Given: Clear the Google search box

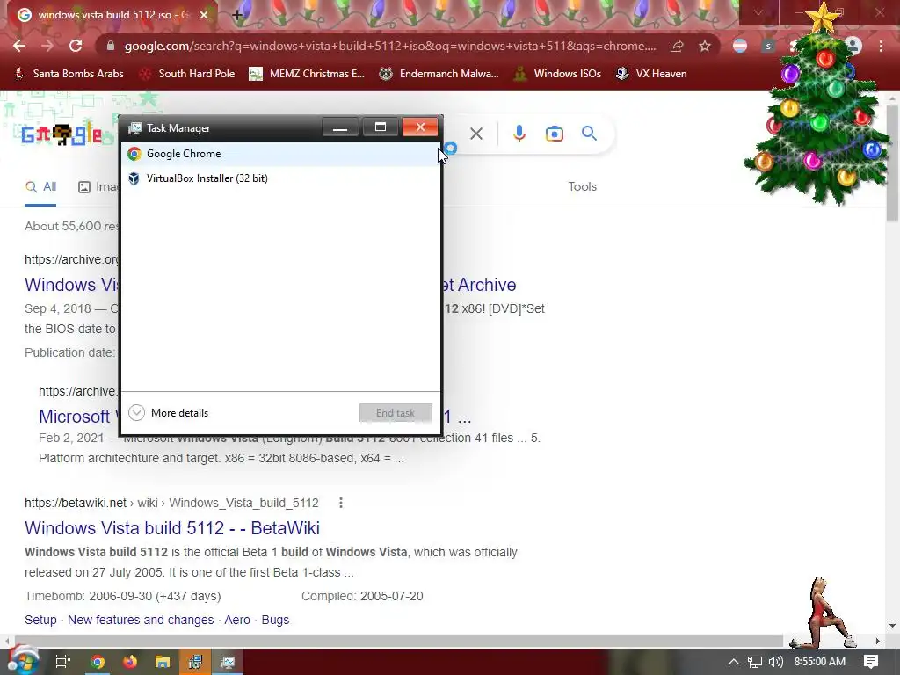Looking at the screenshot, I should 475,134.
